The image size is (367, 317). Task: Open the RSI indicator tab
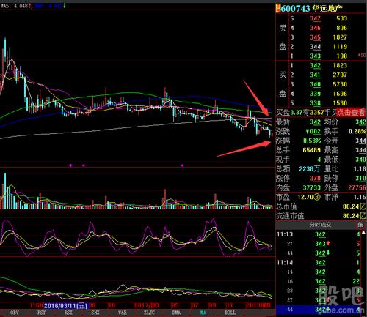tap(68, 313)
